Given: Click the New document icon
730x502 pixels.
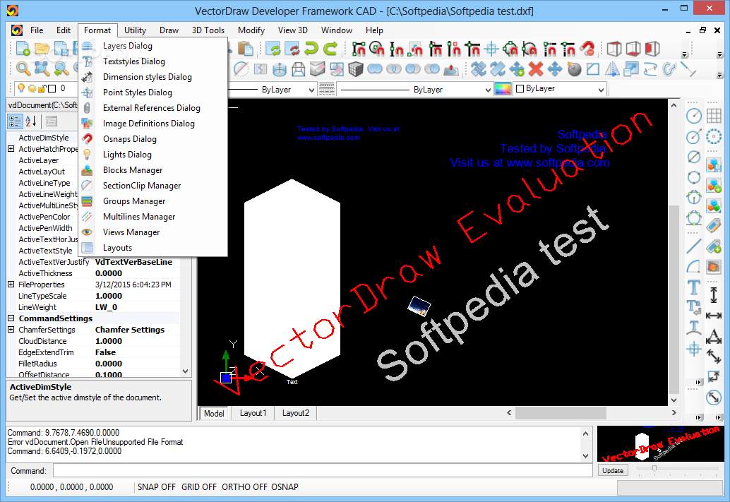Looking at the screenshot, I should click(x=23, y=49).
